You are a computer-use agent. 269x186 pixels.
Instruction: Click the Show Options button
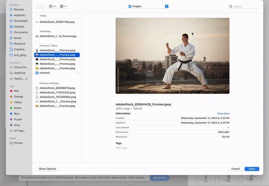pos(47,169)
